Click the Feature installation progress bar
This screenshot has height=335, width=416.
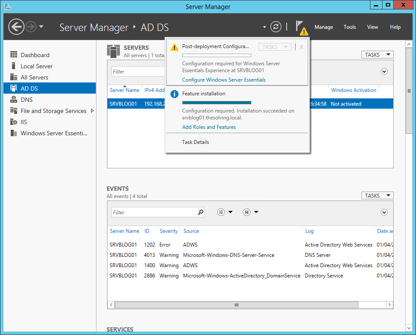[x=217, y=103]
